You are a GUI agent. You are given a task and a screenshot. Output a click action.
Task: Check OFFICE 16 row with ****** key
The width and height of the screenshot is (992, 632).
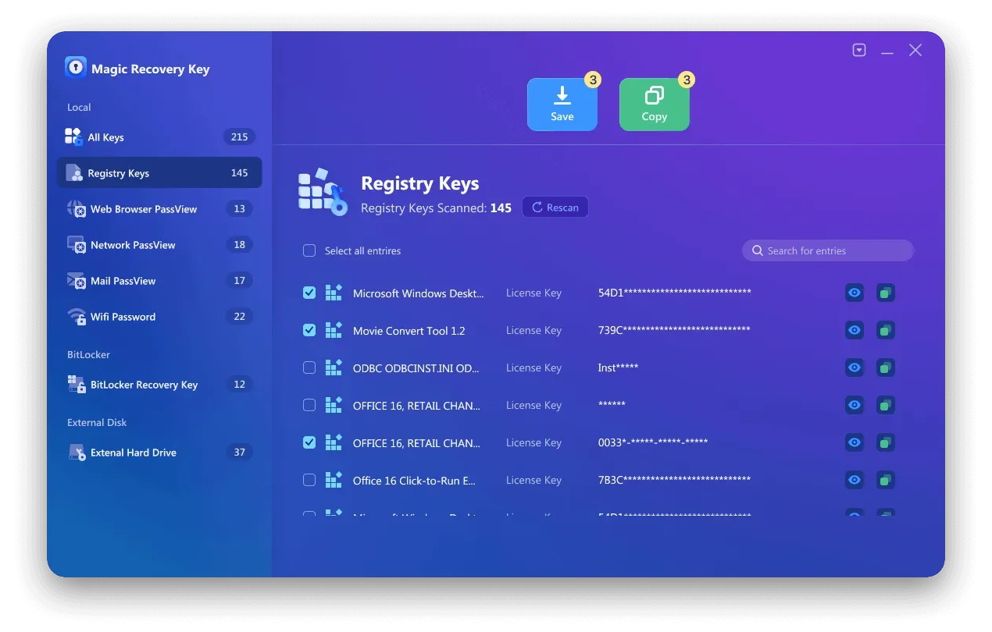pyautogui.click(x=309, y=405)
